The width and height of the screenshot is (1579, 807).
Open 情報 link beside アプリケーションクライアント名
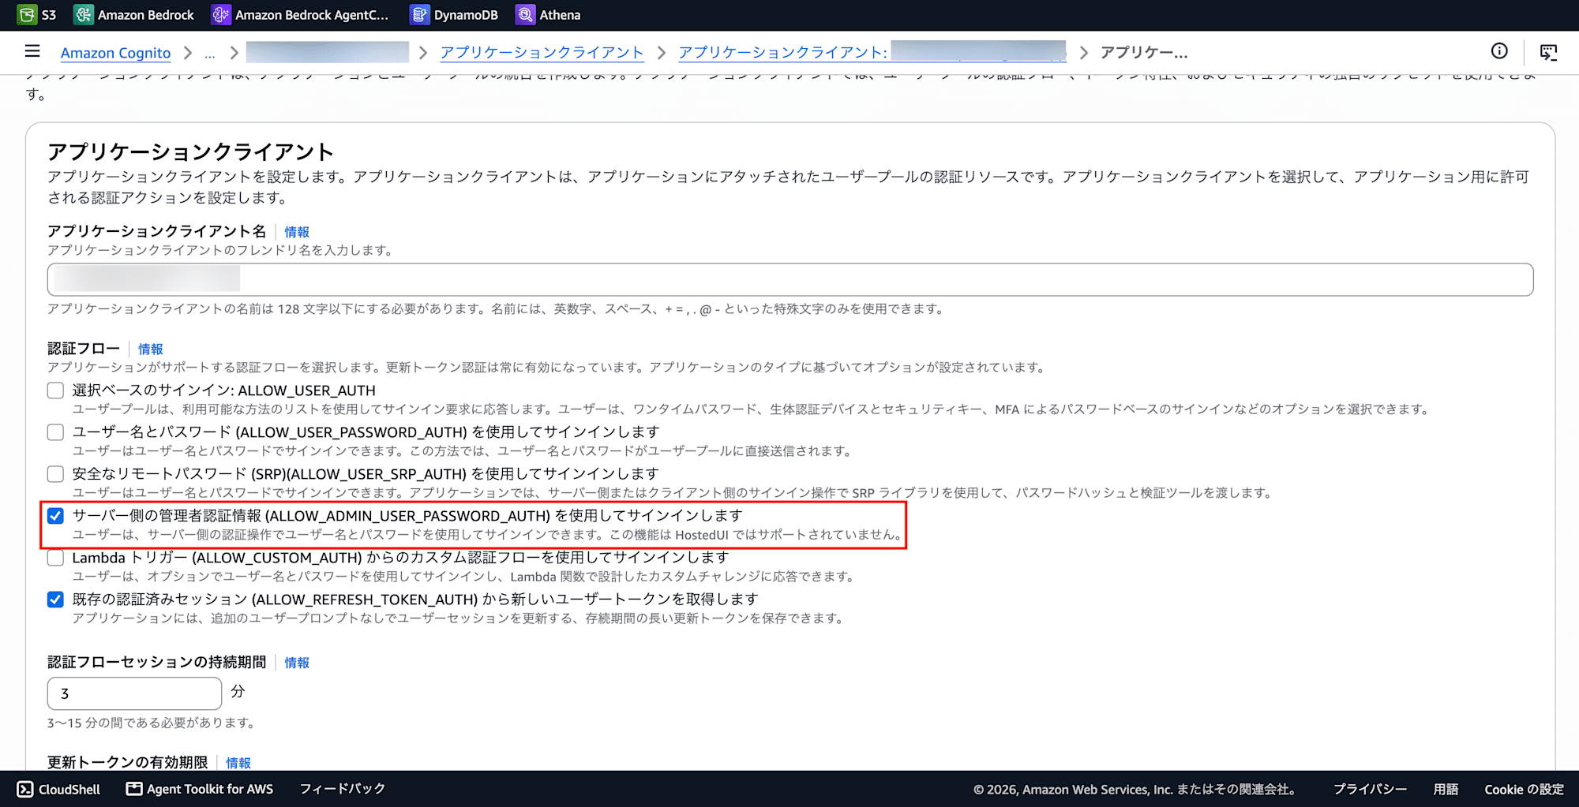point(297,232)
